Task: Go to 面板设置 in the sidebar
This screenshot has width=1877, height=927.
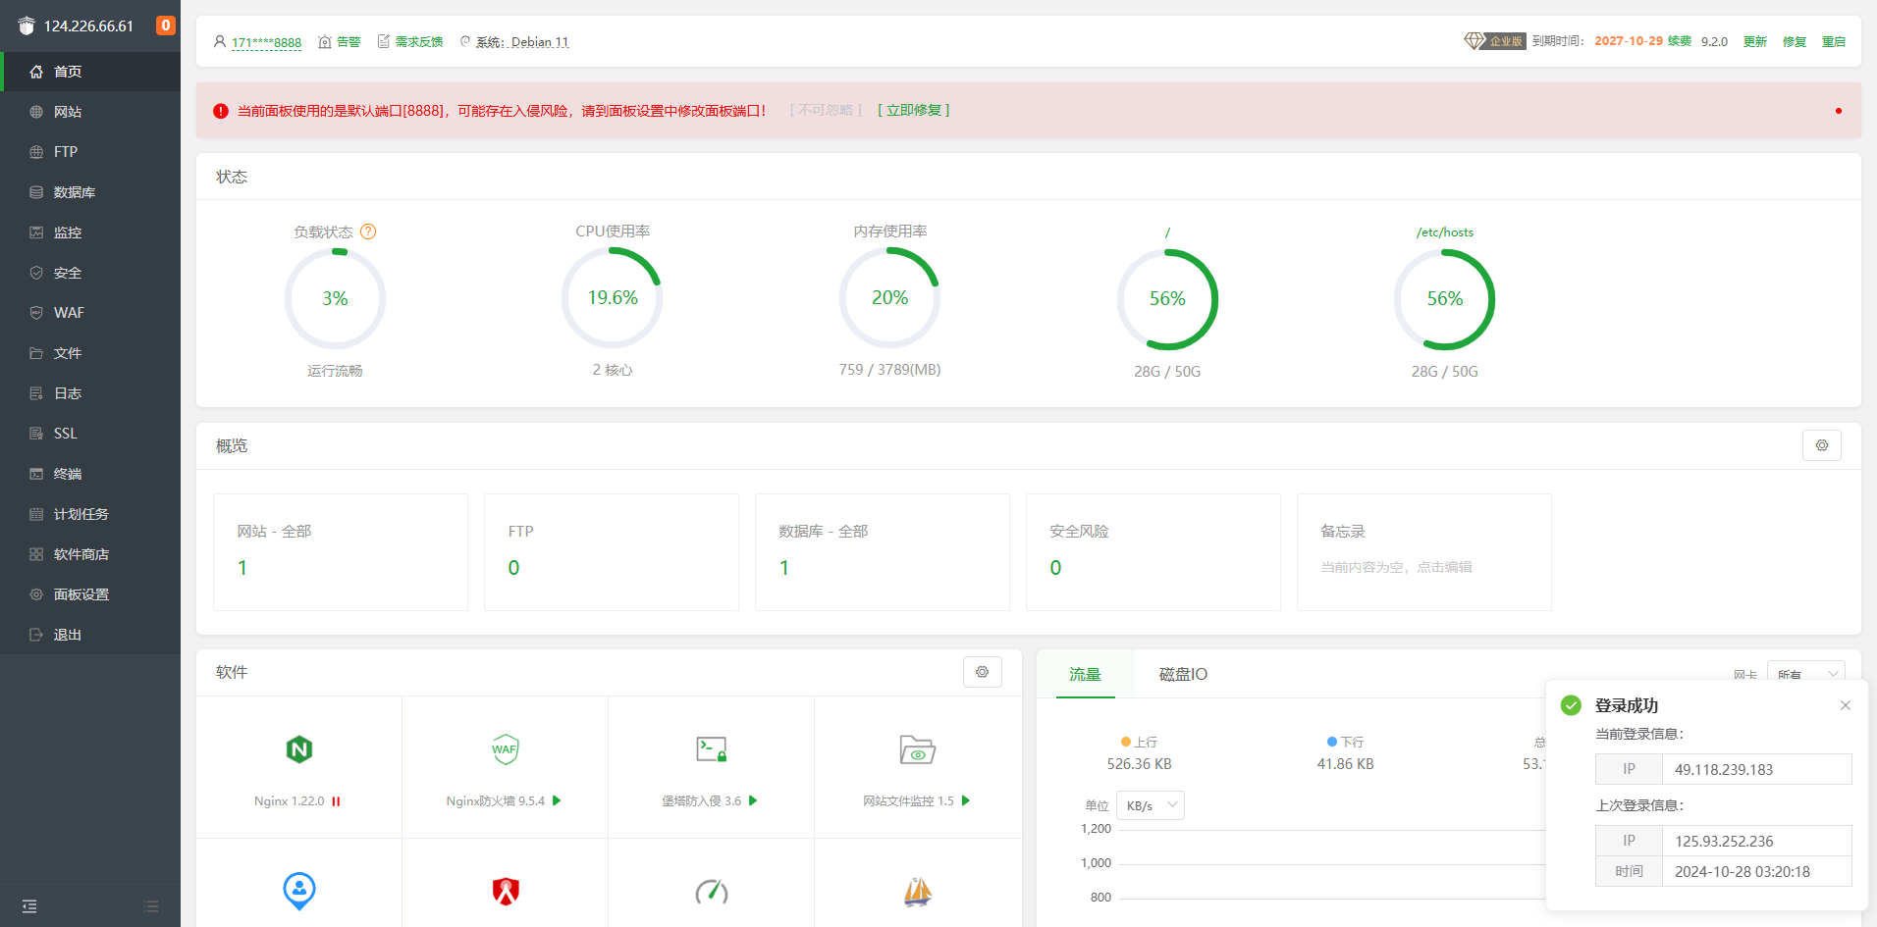Action: (80, 594)
